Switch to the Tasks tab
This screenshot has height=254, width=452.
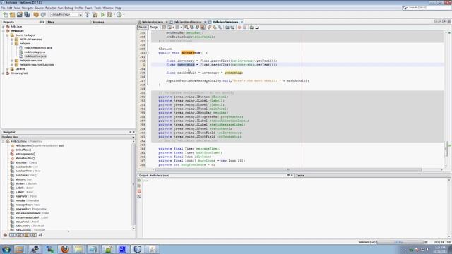[300, 176]
